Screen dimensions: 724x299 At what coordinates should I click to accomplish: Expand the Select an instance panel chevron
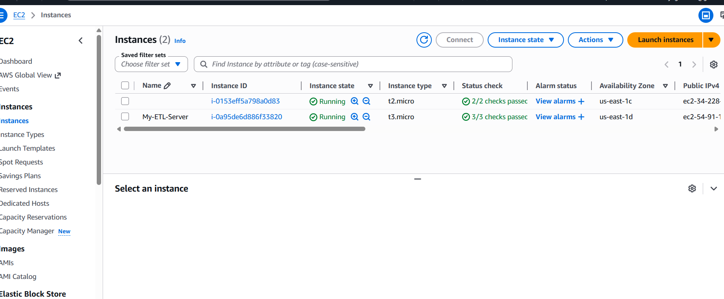(714, 188)
